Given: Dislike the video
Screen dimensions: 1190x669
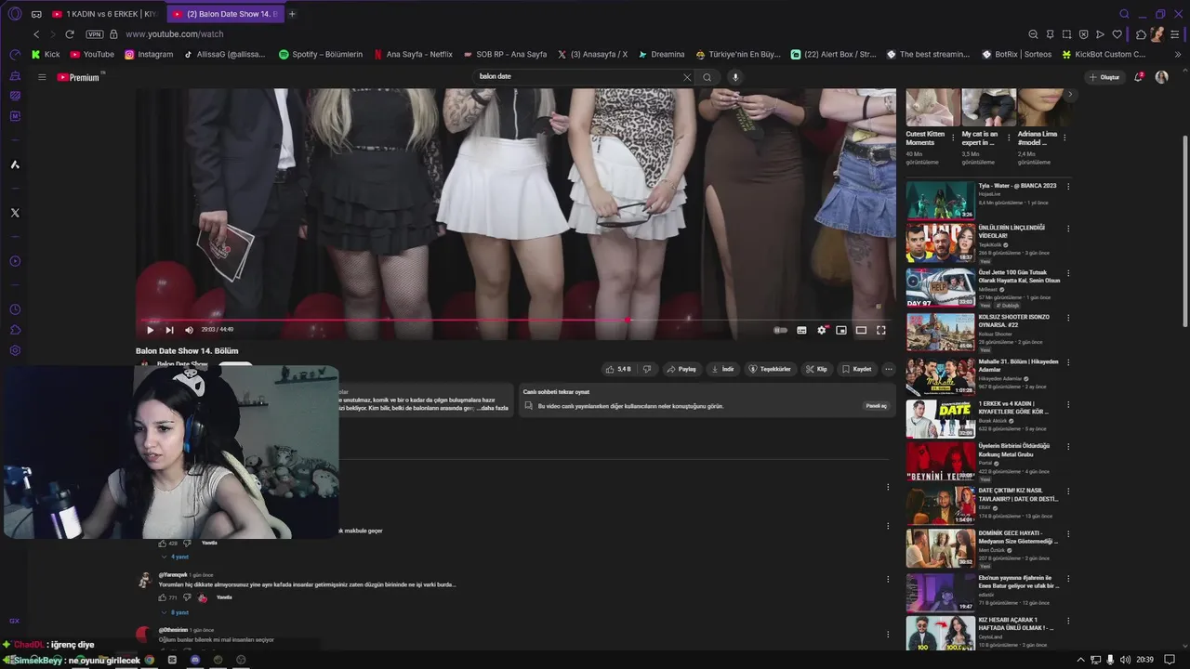Looking at the screenshot, I should point(647,369).
